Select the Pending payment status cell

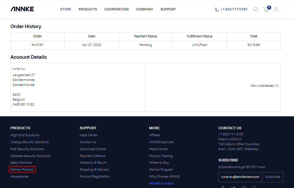[146, 45]
